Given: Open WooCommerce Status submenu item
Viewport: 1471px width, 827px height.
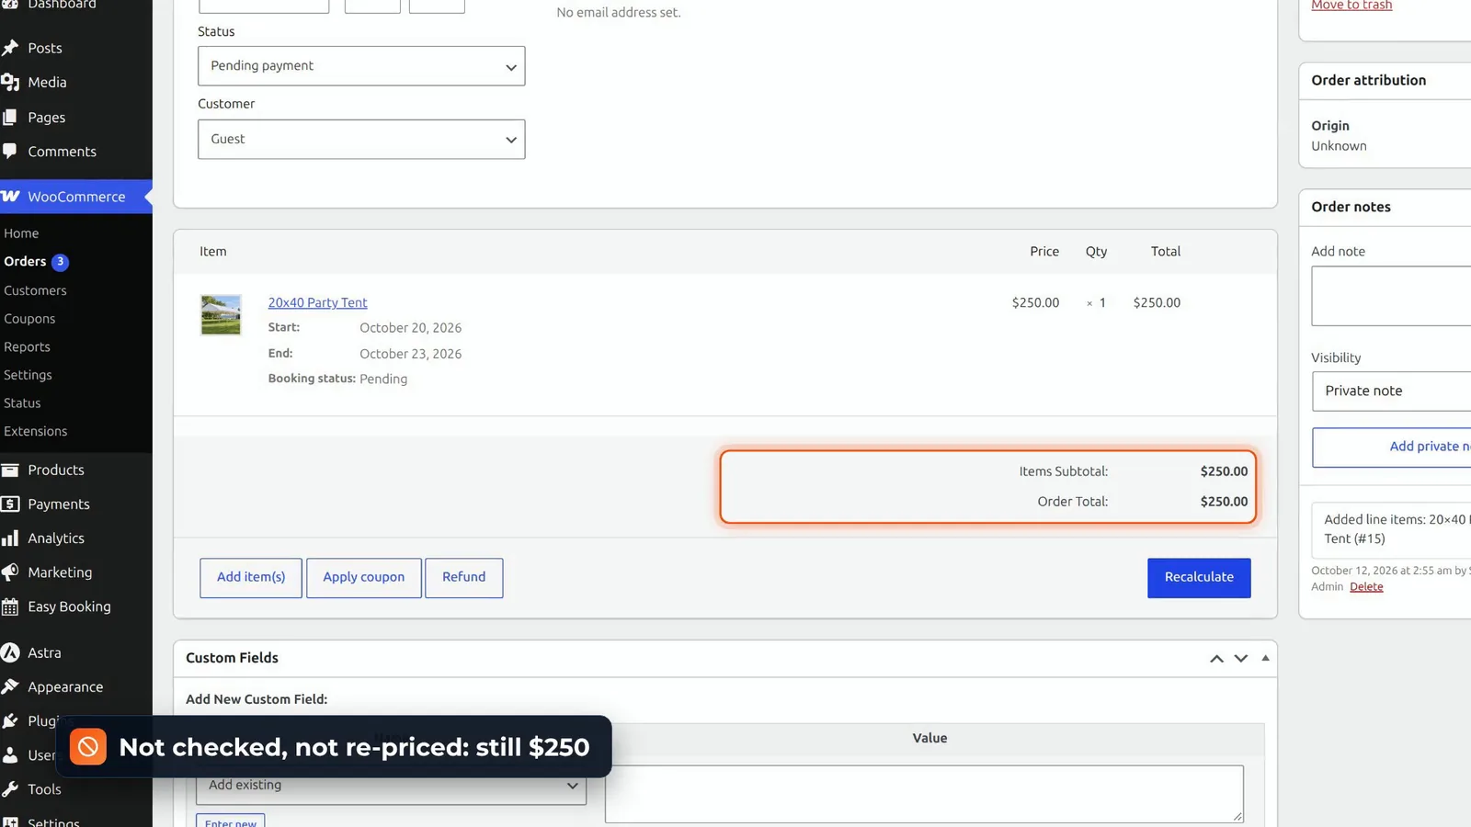Looking at the screenshot, I should pyautogui.click(x=22, y=403).
